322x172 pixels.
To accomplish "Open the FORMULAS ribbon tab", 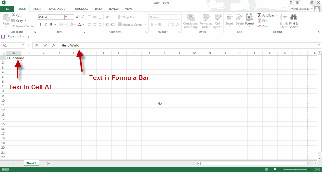I will [81, 9].
